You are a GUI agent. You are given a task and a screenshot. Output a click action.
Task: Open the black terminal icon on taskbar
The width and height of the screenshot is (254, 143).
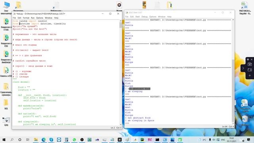click(157, 139)
